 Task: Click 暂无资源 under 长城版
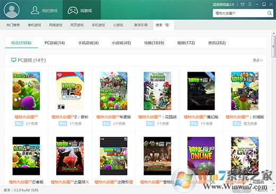pos(250,124)
